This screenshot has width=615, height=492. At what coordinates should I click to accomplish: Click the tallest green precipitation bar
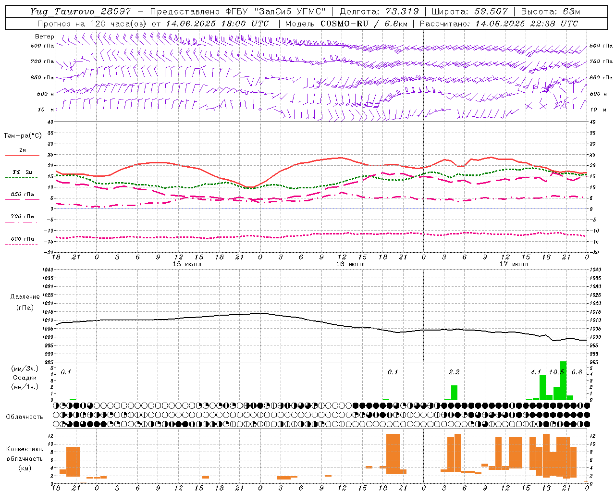[x=564, y=381]
